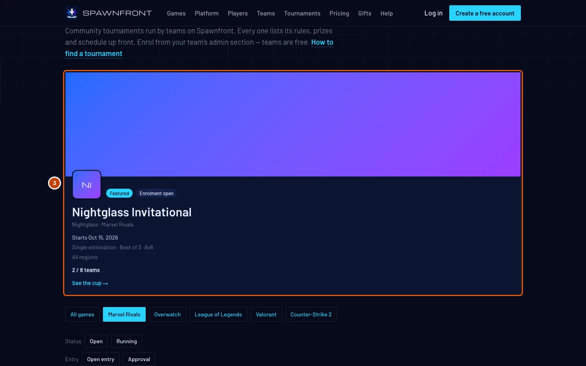Click the orange number 3 badge
586x366 pixels.
click(x=55, y=183)
